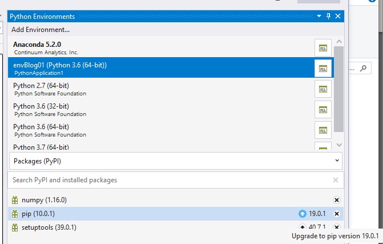Close the Python Environments panel
The width and height of the screenshot is (383, 244).
338,17
